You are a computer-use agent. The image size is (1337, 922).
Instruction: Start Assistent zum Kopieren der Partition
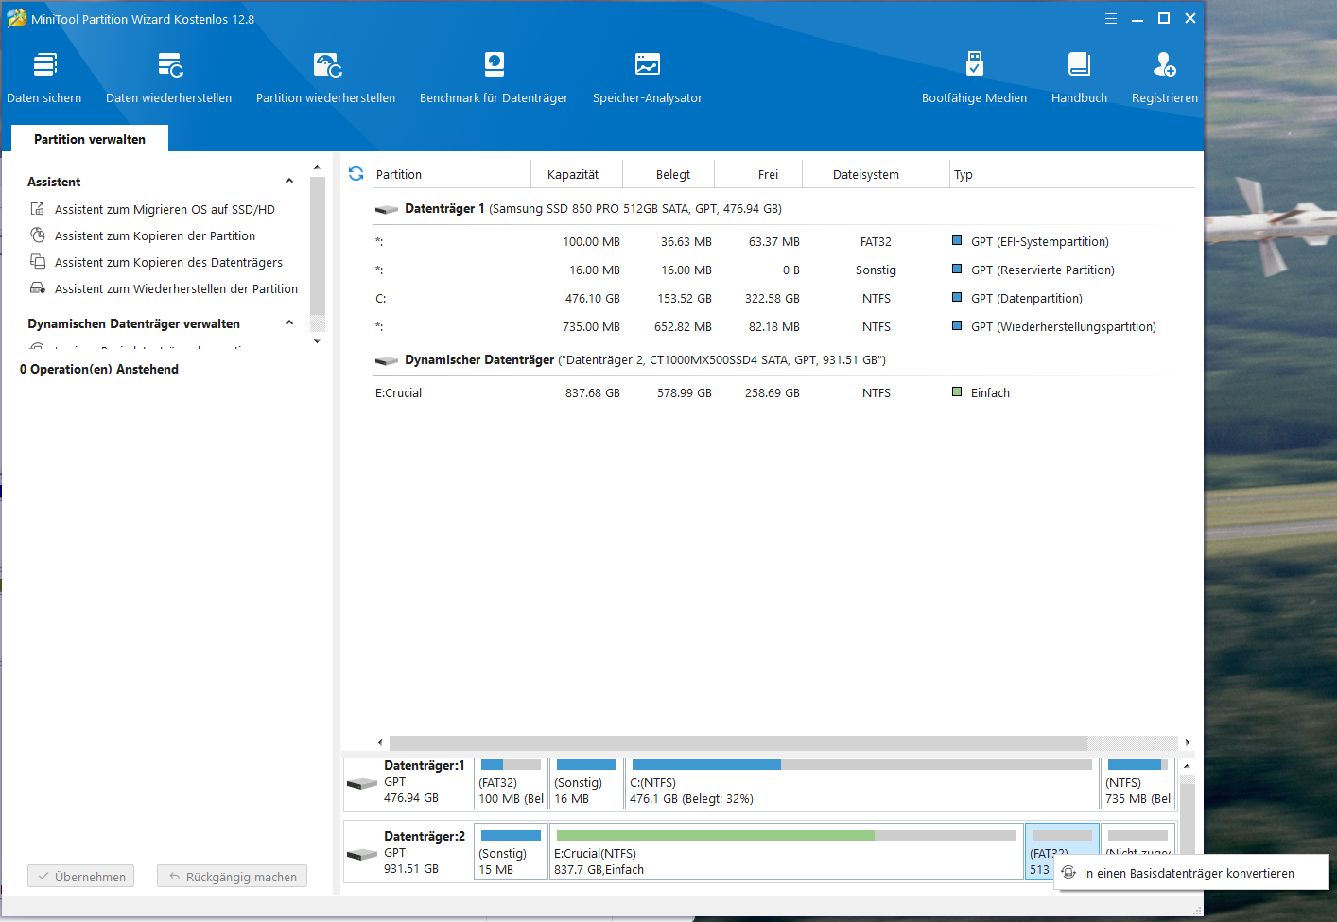(155, 235)
